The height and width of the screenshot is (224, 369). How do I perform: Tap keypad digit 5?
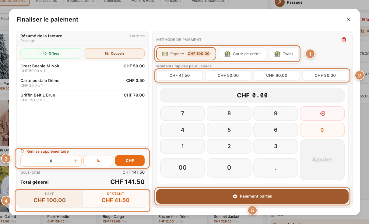229,130
